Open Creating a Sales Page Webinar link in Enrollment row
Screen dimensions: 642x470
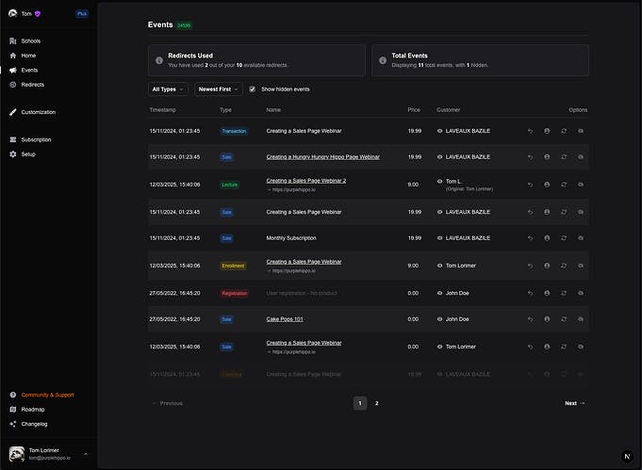pos(304,262)
